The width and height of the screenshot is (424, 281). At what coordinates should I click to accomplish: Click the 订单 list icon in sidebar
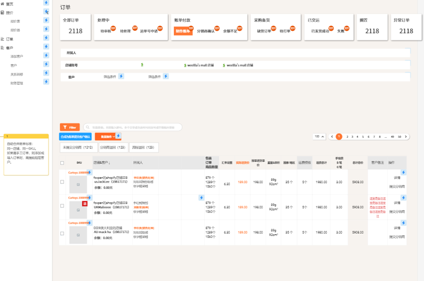pyautogui.click(x=3, y=39)
